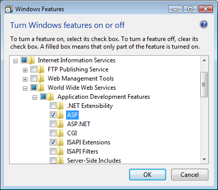Select FTP Publishing Service label

tap(78, 69)
